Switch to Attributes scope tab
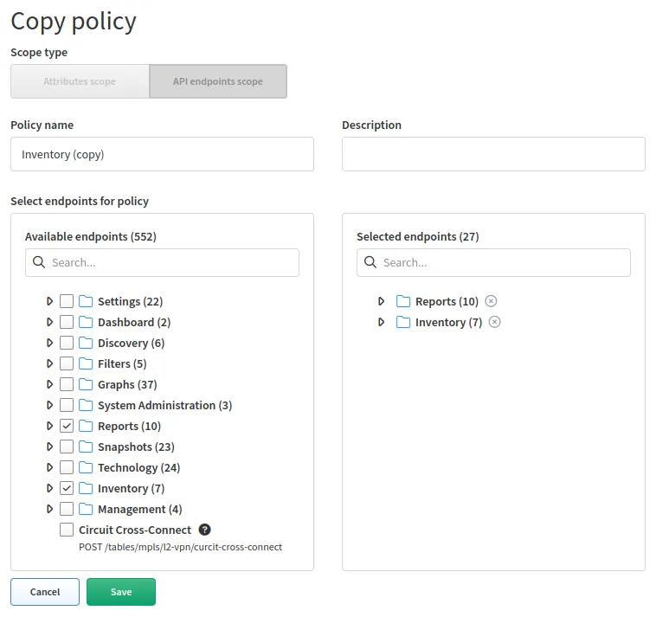This screenshot has height=617, width=656. 80,81
